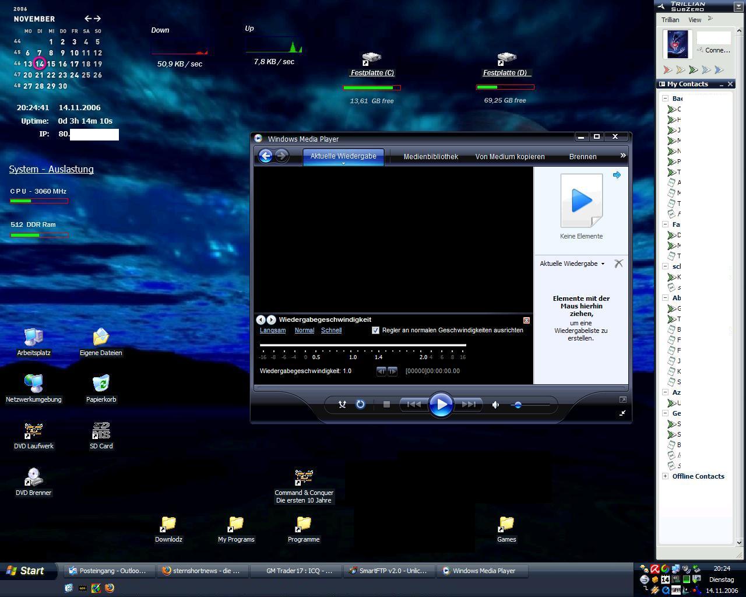The image size is (746, 597).
Task: Collapse the 'Fa' contact group
Action: click(x=666, y=224)
